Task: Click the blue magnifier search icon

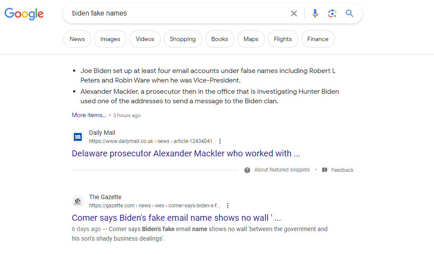Action: pyautogui.click(x=349, y=13)
